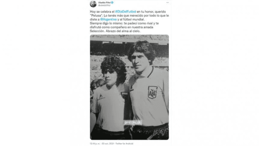Open the Ubaldo Fillol display name link
259x146 pixels.
coord(104,3)
